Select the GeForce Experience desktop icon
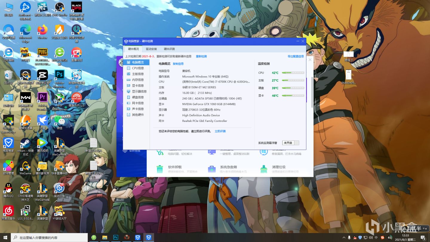430x242 pixels. coord(8,124)
